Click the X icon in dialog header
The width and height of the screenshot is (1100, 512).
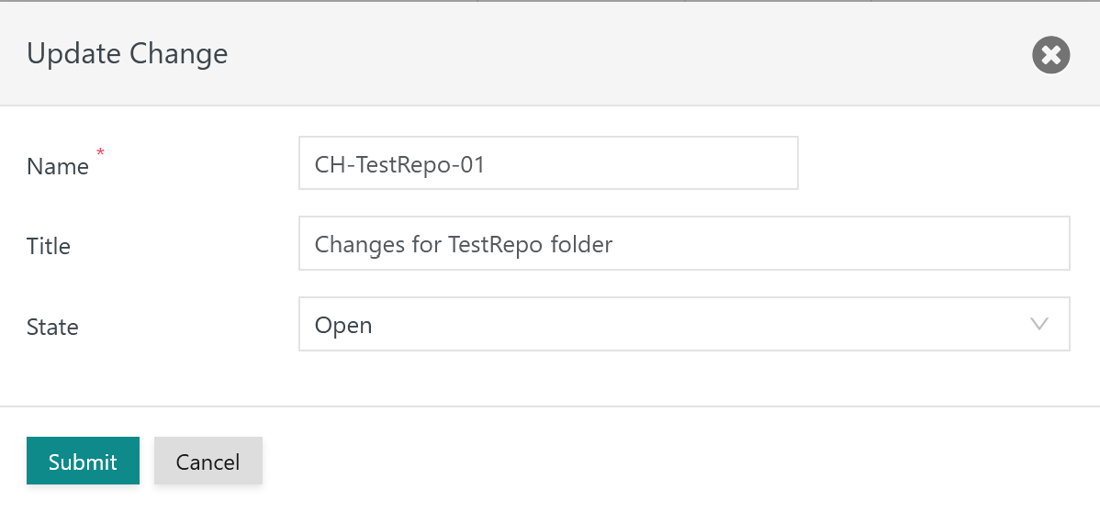[x=1051, y=55]
